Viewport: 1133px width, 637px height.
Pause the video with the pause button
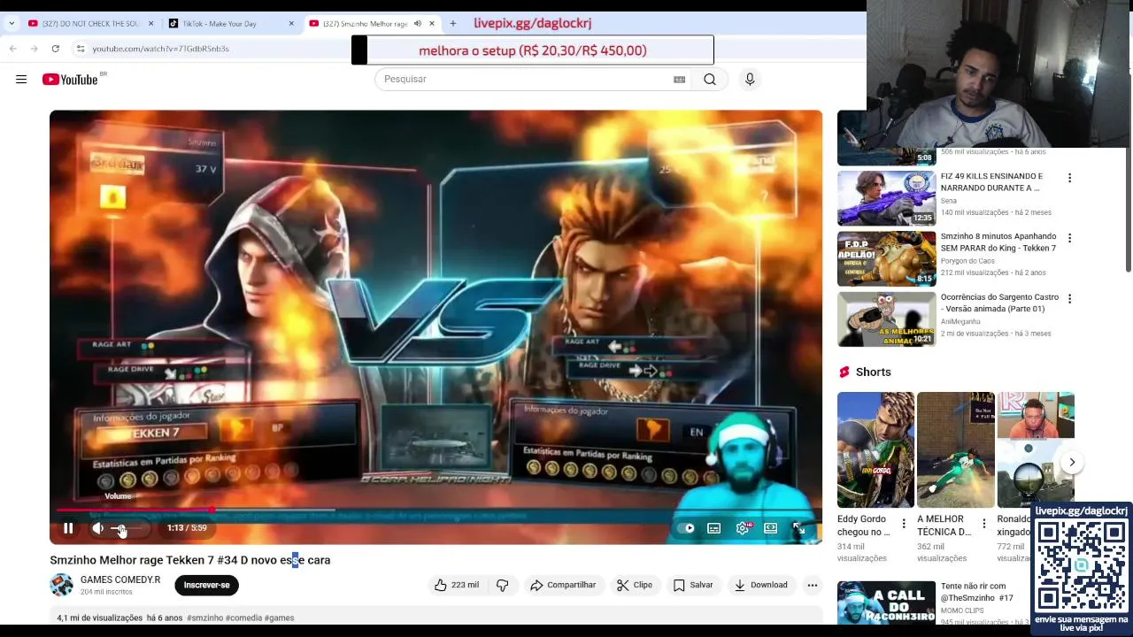[x=68, y=528]
